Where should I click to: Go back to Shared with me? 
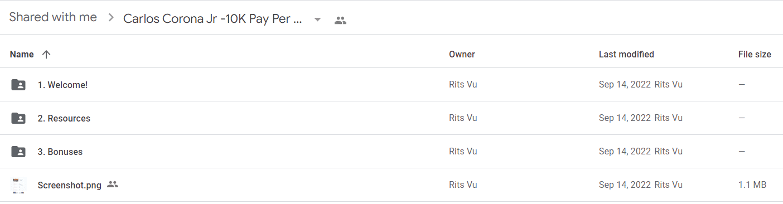click(53, 17)
